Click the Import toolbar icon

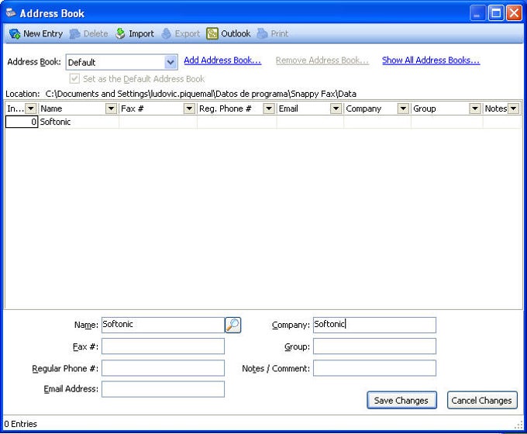pyautogui.click(x=120, y=33)
